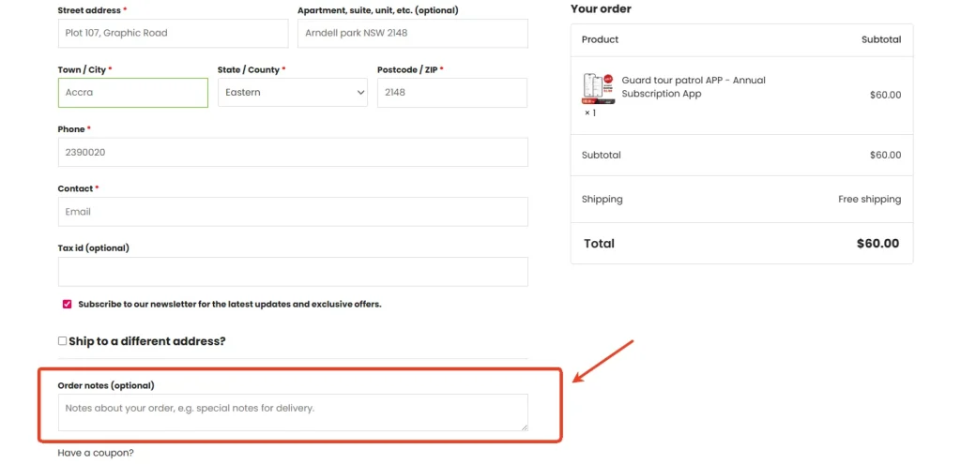Click the Product column header

[600, 40]
